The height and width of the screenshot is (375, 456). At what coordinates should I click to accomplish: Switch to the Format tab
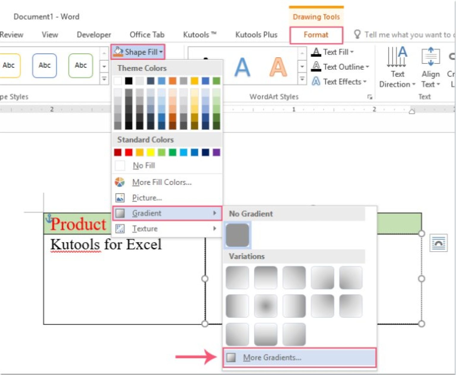point(316,35)
